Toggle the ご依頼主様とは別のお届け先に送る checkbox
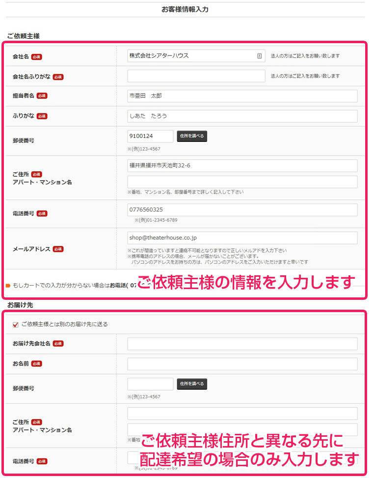The width and height of the screenshot is (373, 478). (15, 324)
